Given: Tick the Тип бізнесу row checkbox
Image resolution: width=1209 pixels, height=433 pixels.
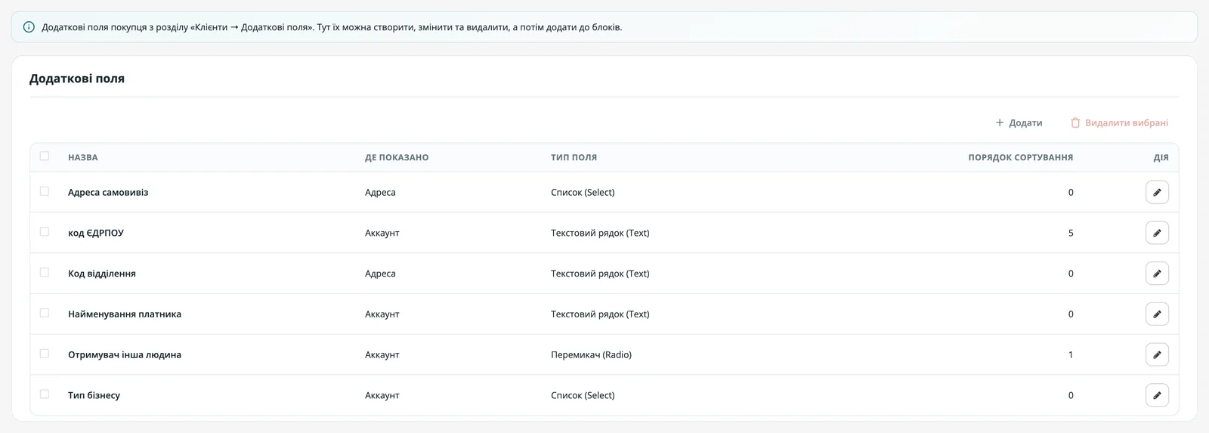Looking at the screenshot, I should pyautogui.click(x=45, y=394).
